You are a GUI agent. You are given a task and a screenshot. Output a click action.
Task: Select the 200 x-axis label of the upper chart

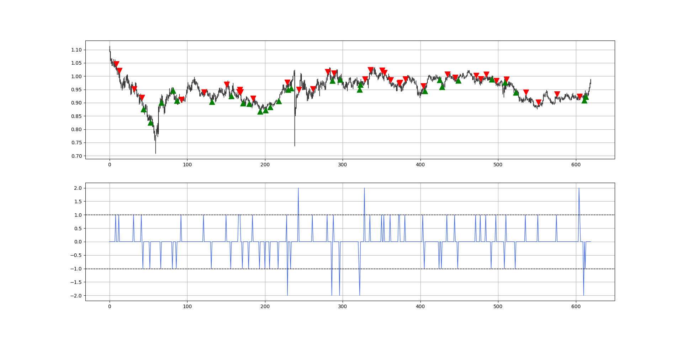[x=265, y=165]
